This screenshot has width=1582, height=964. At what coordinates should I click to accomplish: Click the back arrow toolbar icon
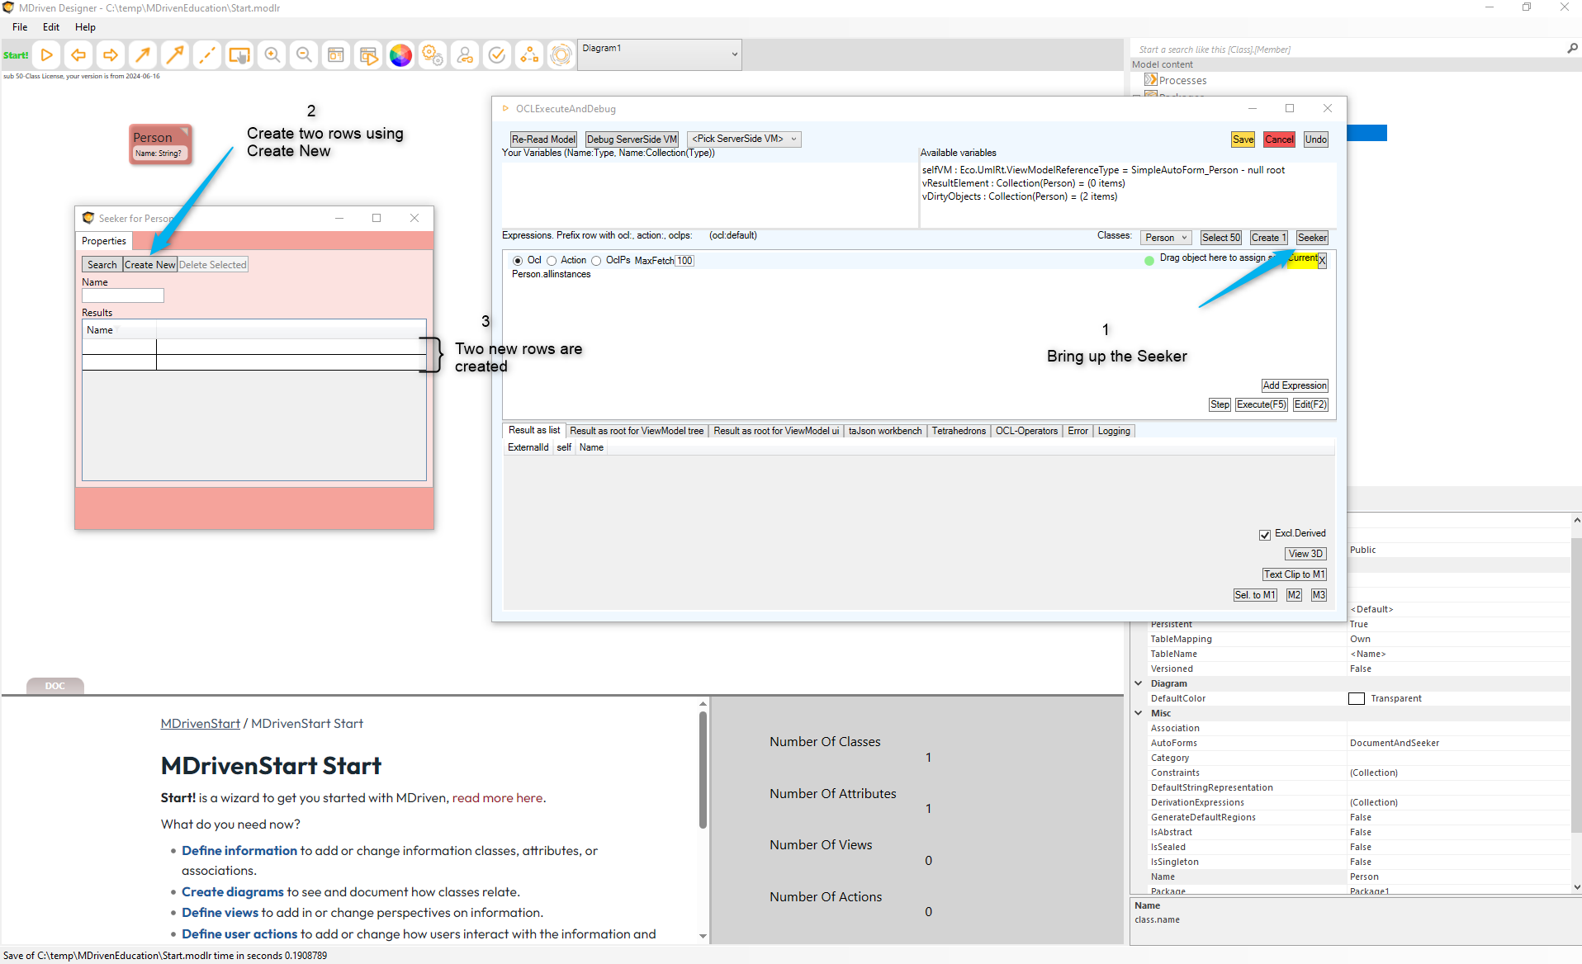78,55
